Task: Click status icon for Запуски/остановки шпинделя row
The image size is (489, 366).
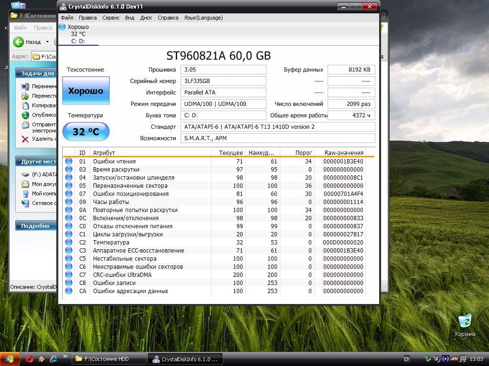Action: pyautogui.click(x=69, y=177)
